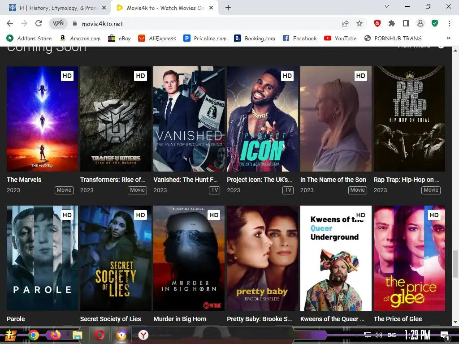Launch Chrome from the taskbar
Screen dimensions: 459x344
(x=34, y=335)
